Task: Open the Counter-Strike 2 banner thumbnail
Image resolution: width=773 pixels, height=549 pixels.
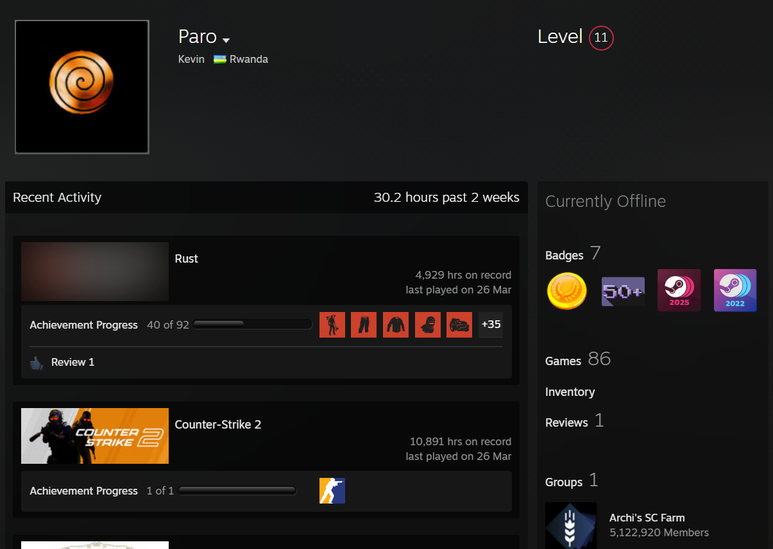Action: tap(95, 436)
